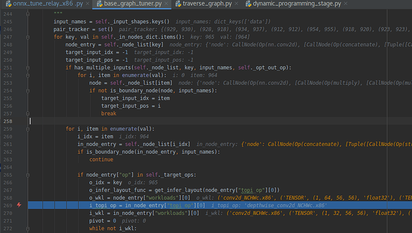Collapse the docstring fold marker at line 244
Image resolution: width=412 pixels, height=233 pixels.
pos(28,14)
